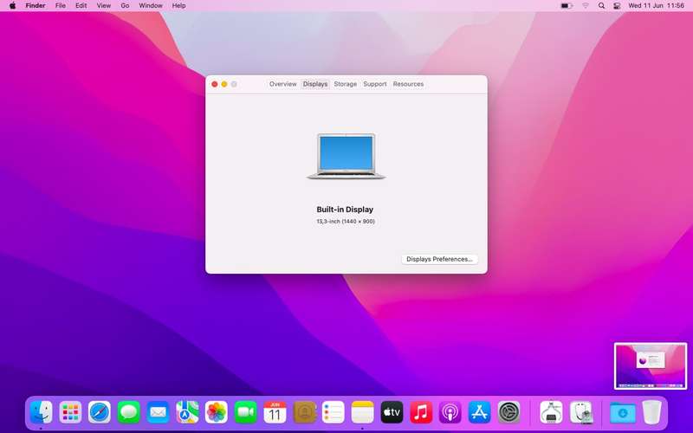Switch to the Overview tab

pos(283,84)
